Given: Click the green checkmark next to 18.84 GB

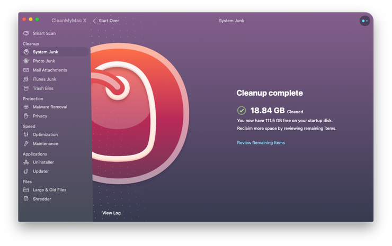Looking at the screenshot, I should tap(242, 111).
